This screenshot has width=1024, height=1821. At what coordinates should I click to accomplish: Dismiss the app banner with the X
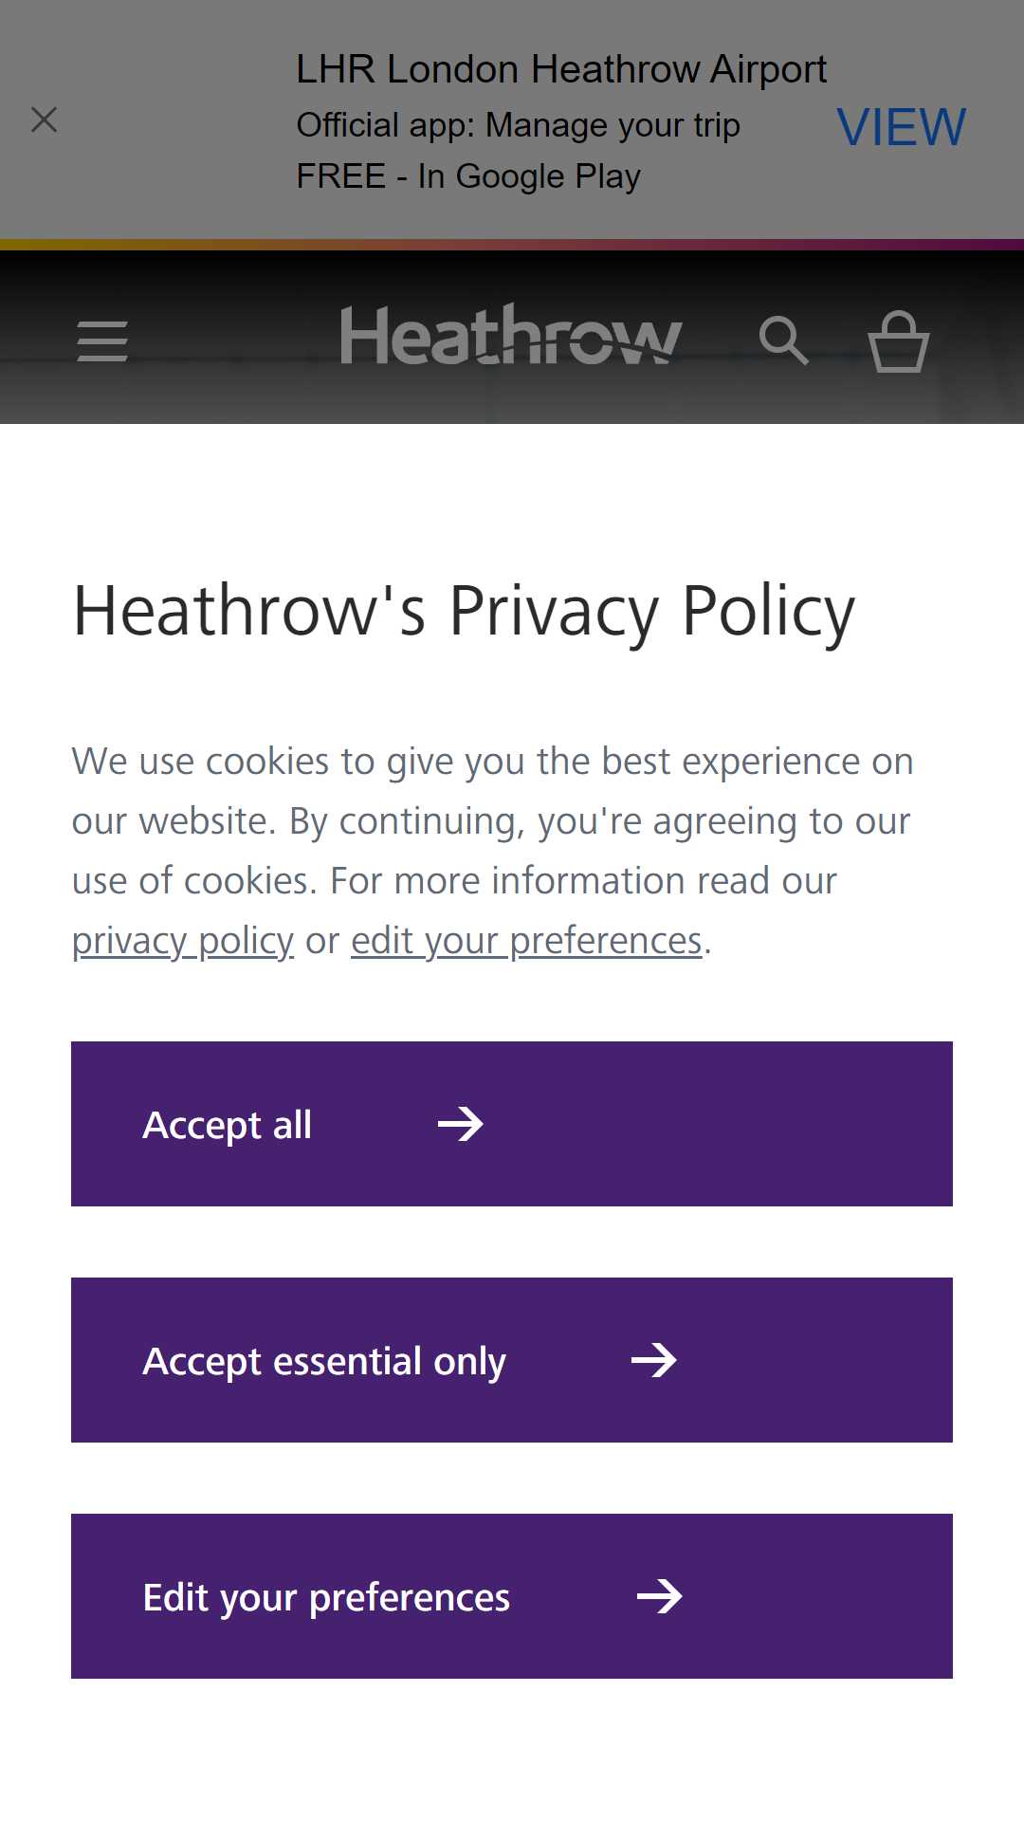click(45, 120)
